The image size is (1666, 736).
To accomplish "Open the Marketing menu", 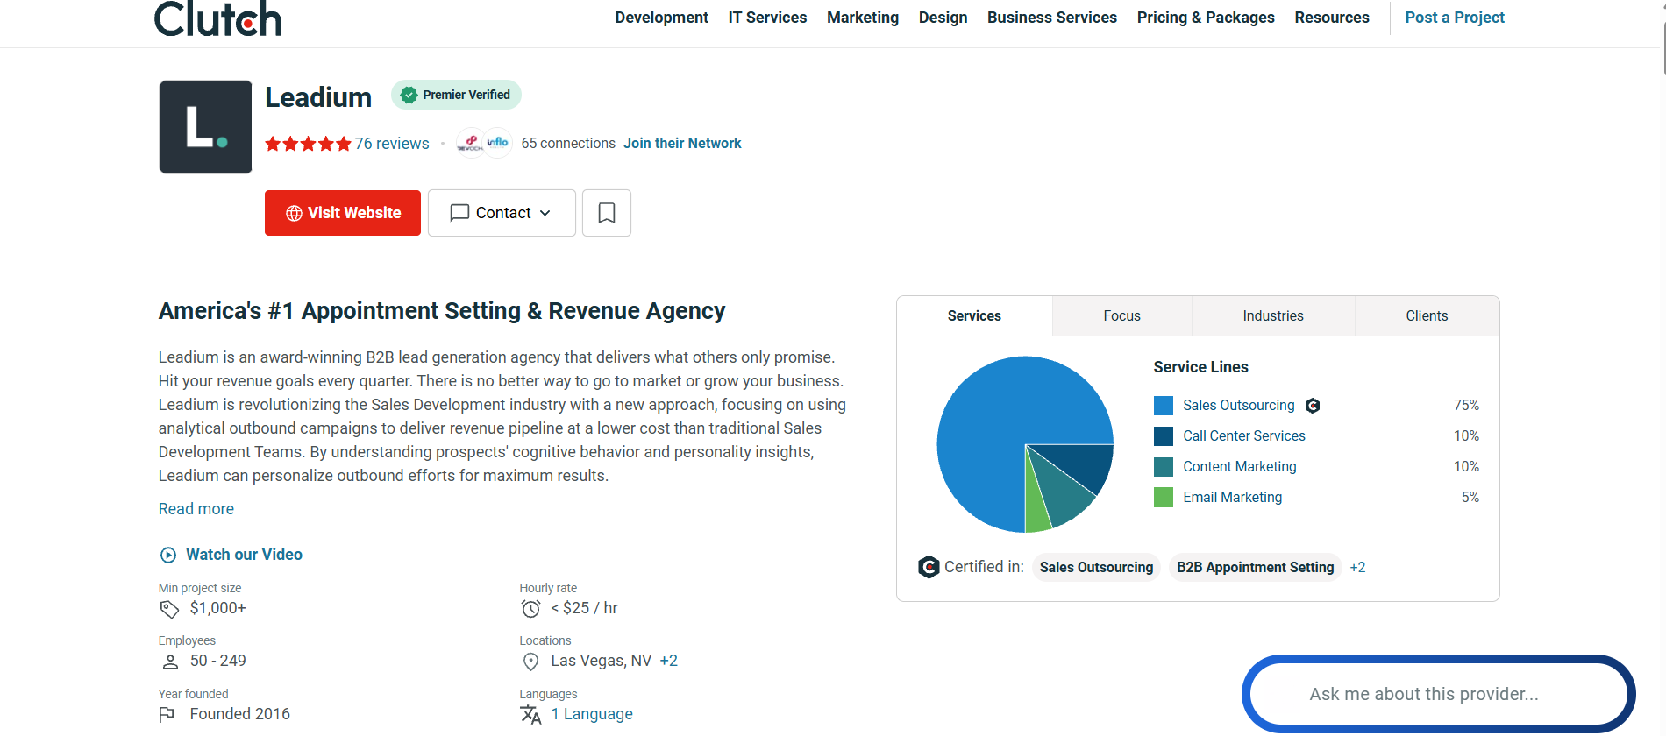I will click(x=863, y=18).
